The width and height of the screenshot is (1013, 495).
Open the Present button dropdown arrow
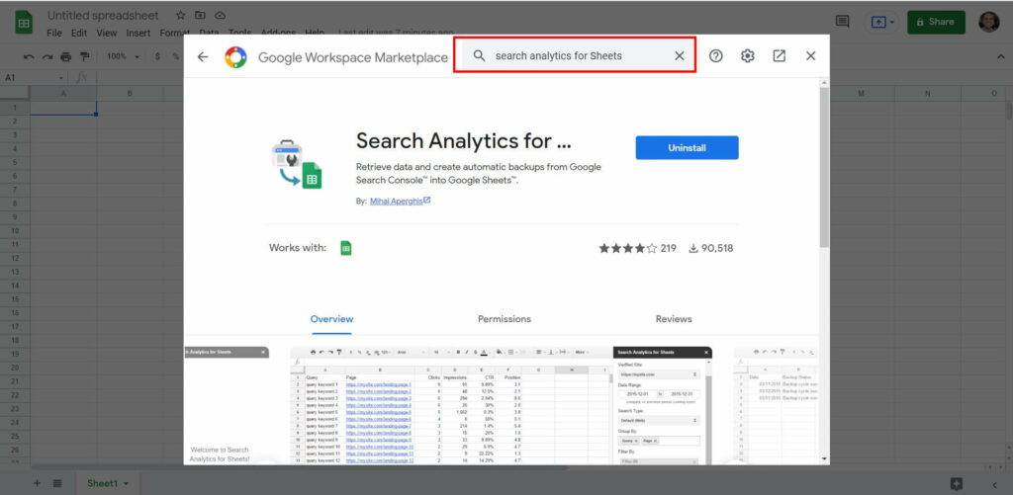pos(892,22)
